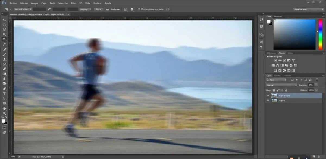Screen dimensions: 326x159
Task: Click the crop overlay grid options icon
Action: point(126,9)
